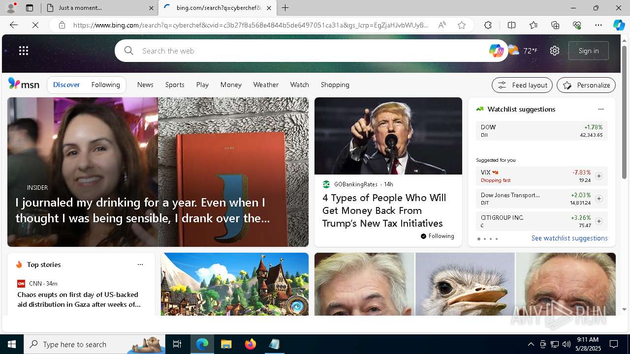Viewport: 630px width, 354px height.
Task: Stop page loading with X button
Action: click(x=35, y=25)
